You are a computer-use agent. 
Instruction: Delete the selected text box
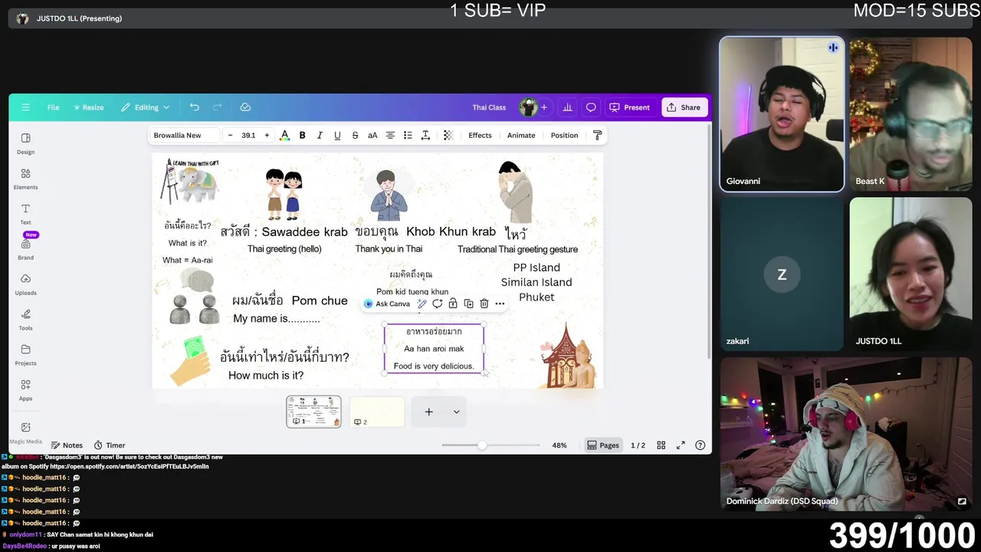pos(484,304)
